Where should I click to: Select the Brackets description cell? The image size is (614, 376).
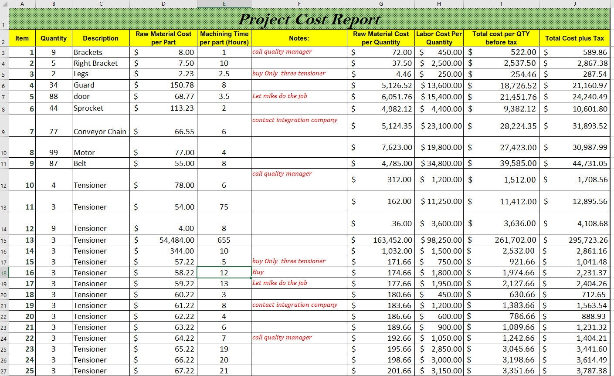[100, 52]
